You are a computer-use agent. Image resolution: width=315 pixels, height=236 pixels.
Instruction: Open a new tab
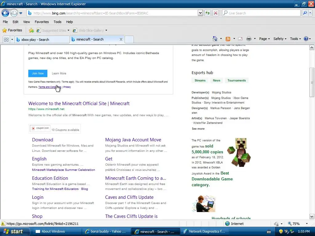point(129,40)
